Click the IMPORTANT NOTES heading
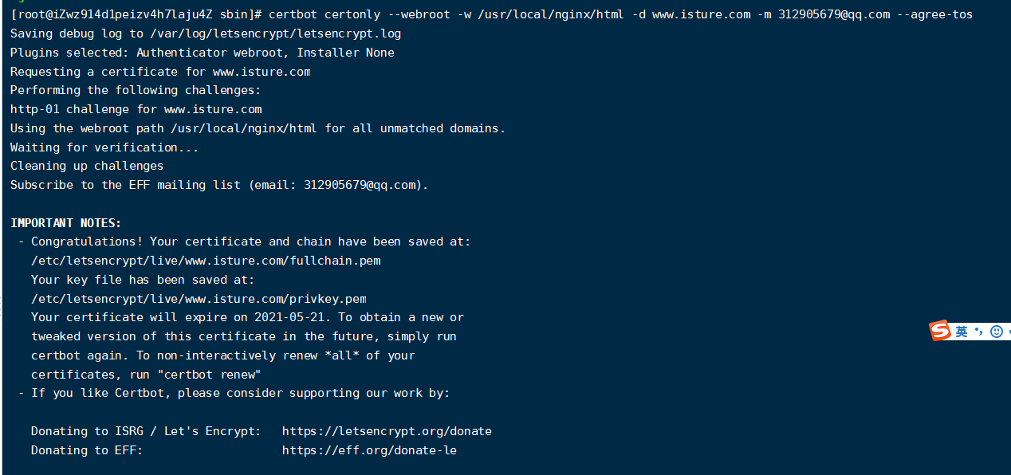Image resolution: width=1011 pixels, height=475 pixels. pyautogui.click(x=65, y=223)
